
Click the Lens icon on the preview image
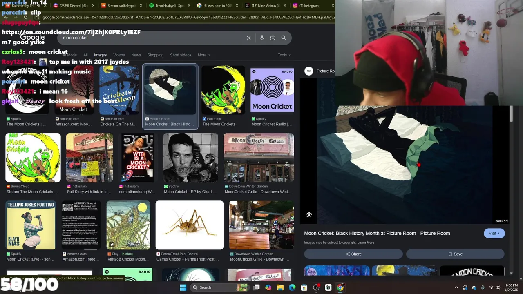(x=309, y=215)
